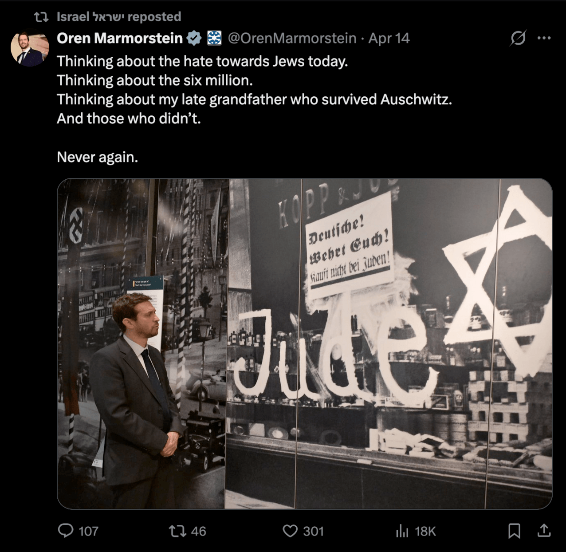
Task: Click the Grok icon on the post
Action: click(x=518, y=38)
